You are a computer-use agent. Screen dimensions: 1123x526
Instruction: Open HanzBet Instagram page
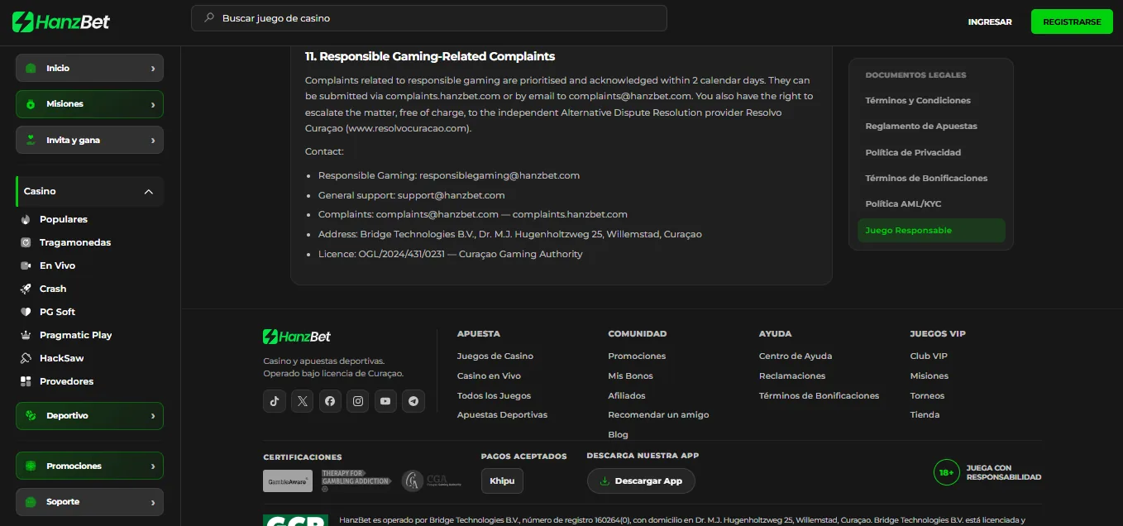(358, 401)
